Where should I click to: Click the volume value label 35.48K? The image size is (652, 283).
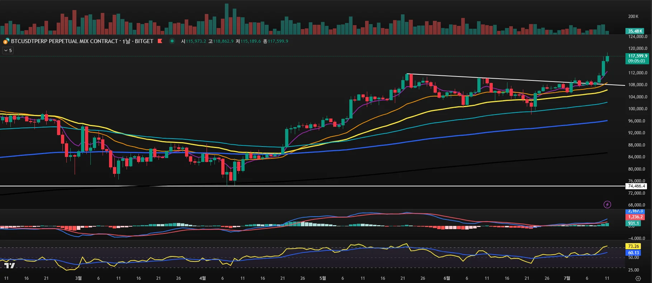635,31
